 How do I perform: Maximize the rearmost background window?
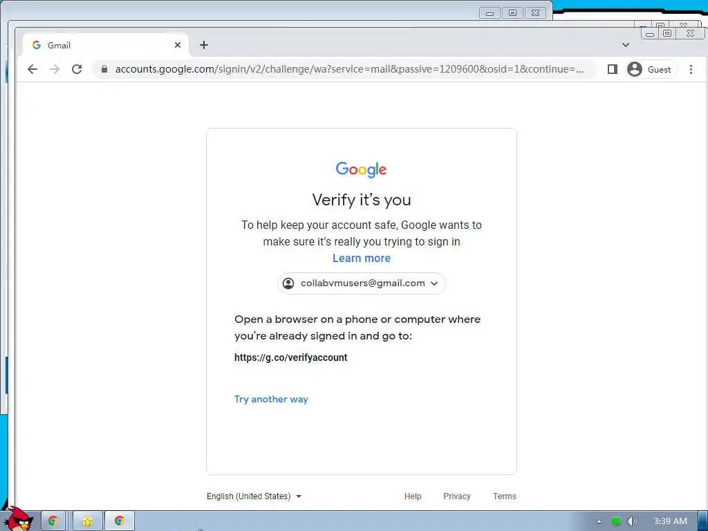pyautogui.click(x=512, y=13)
